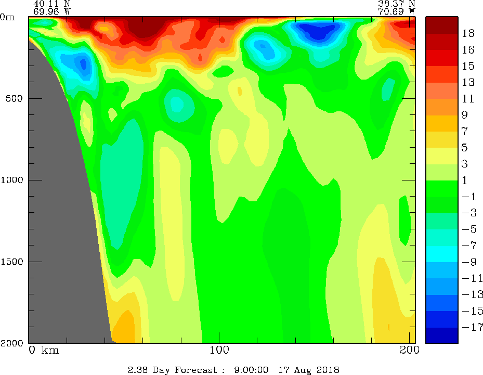
Task: Click the colorbar label 1
Action: (x=465, y=180)
